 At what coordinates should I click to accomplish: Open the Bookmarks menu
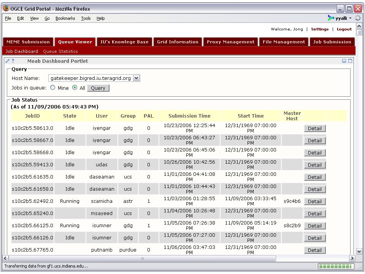pyautogui.click(x=65, y=18)
